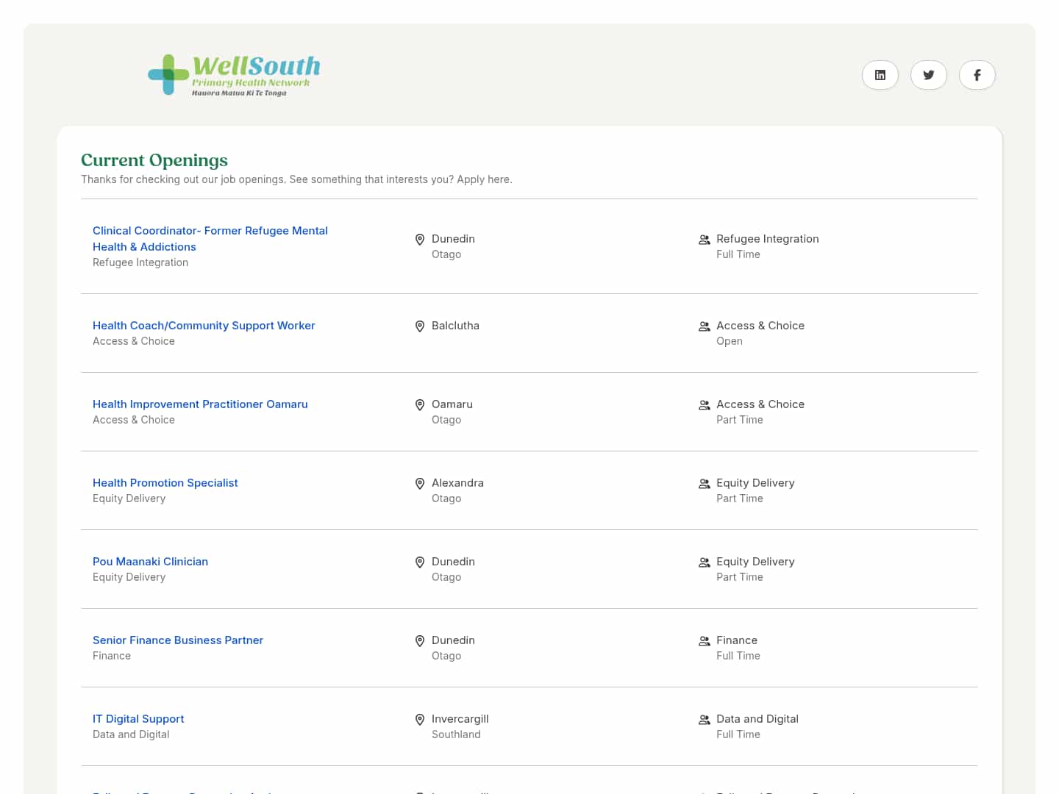Click the department icon beside Refugee Integration
Viewport: 1059px width, 794px height.
704,239
